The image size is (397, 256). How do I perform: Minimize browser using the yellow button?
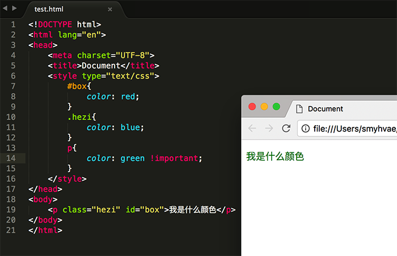point(264,106)
